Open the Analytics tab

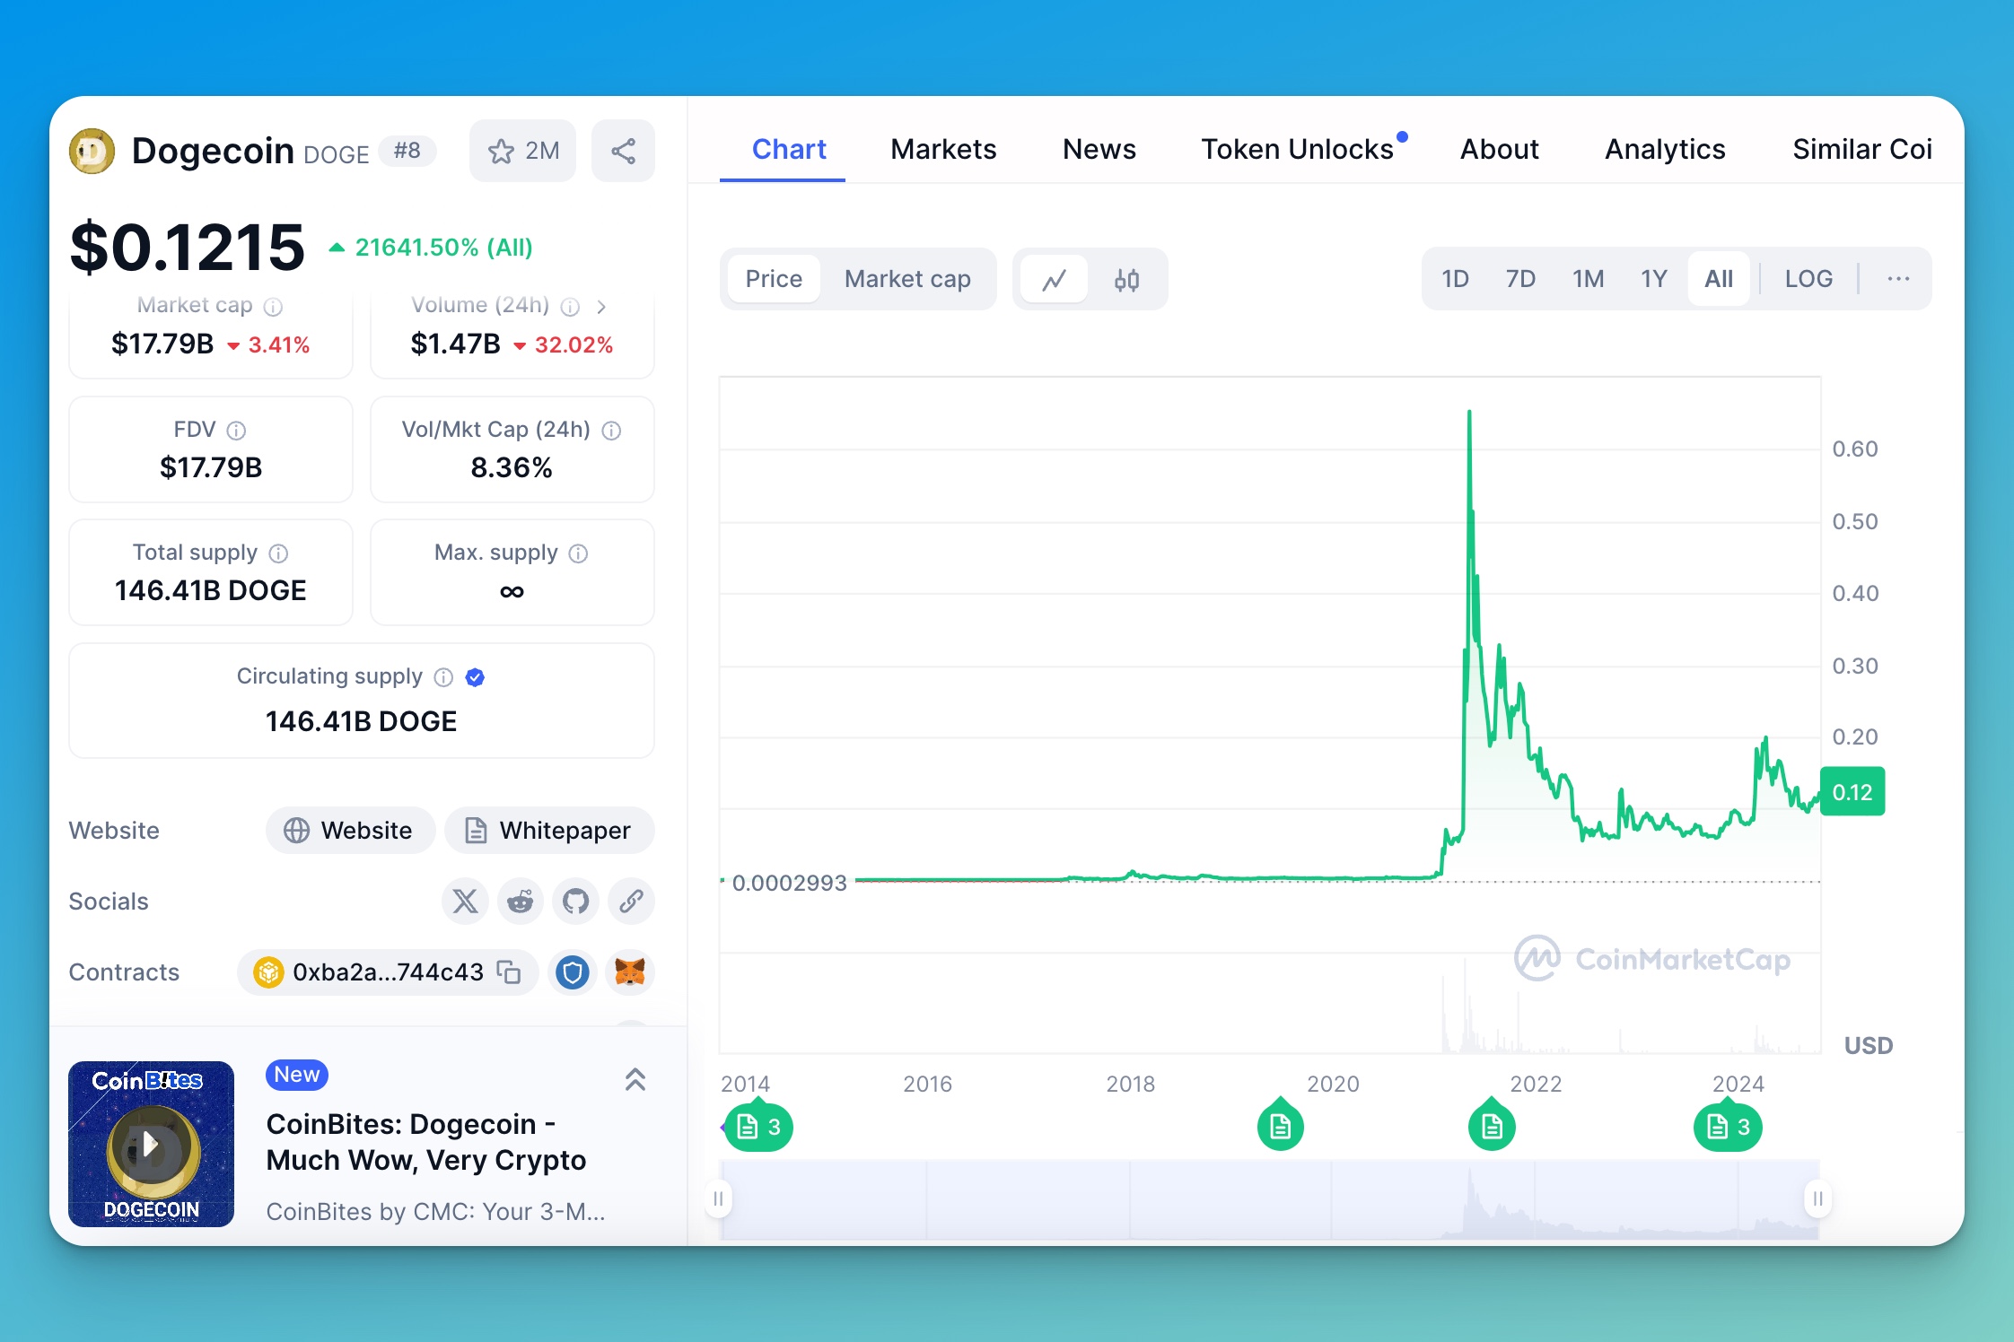[x=1665, y=149]
